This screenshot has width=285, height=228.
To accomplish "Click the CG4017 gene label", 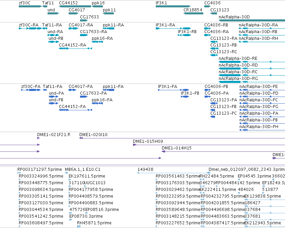I will (x=77, y=10).
